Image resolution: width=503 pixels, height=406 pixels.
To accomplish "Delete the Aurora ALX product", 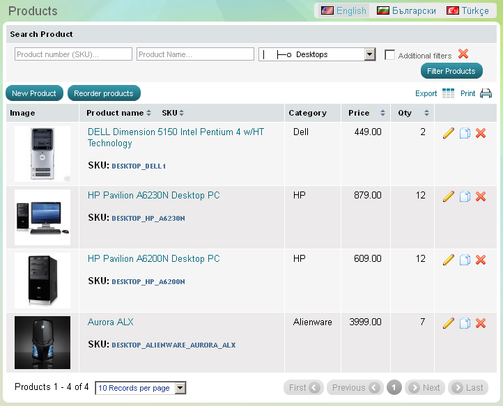I will click(x=480, y=323).
